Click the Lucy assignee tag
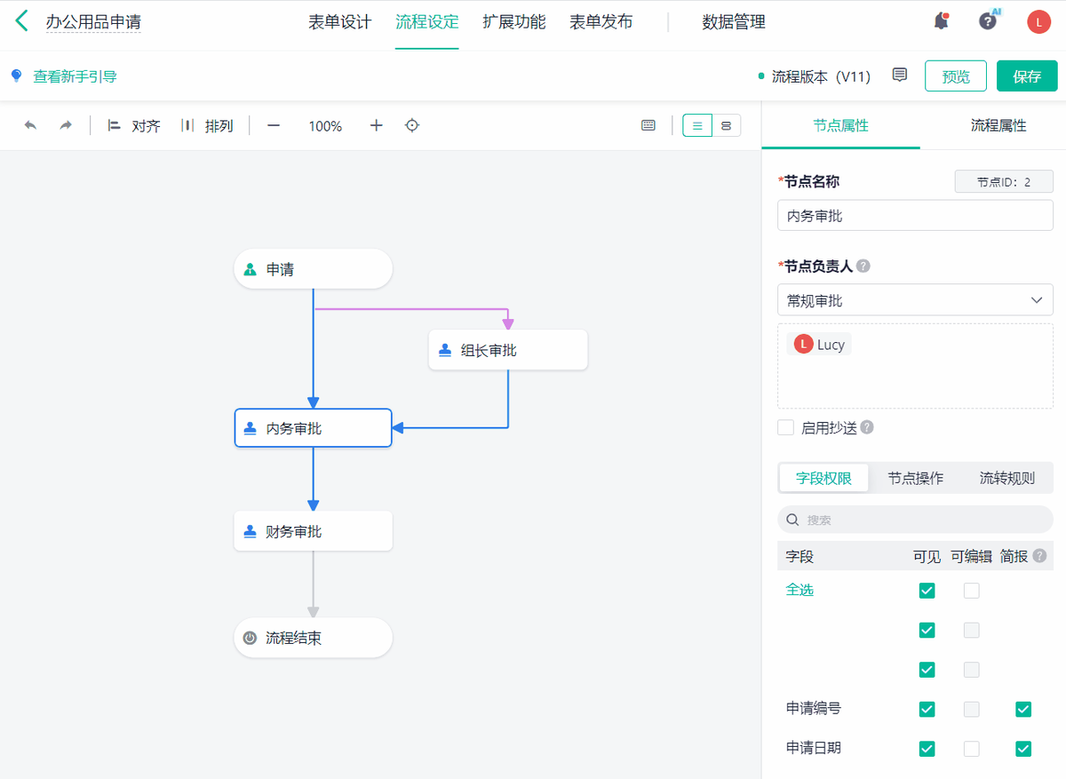 pos(819,345)
